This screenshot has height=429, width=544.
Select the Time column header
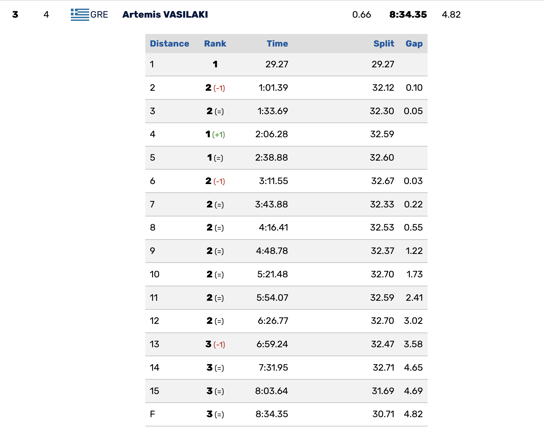(x=277, y=44)
